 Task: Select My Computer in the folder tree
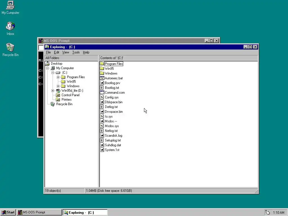pos(65,68)
